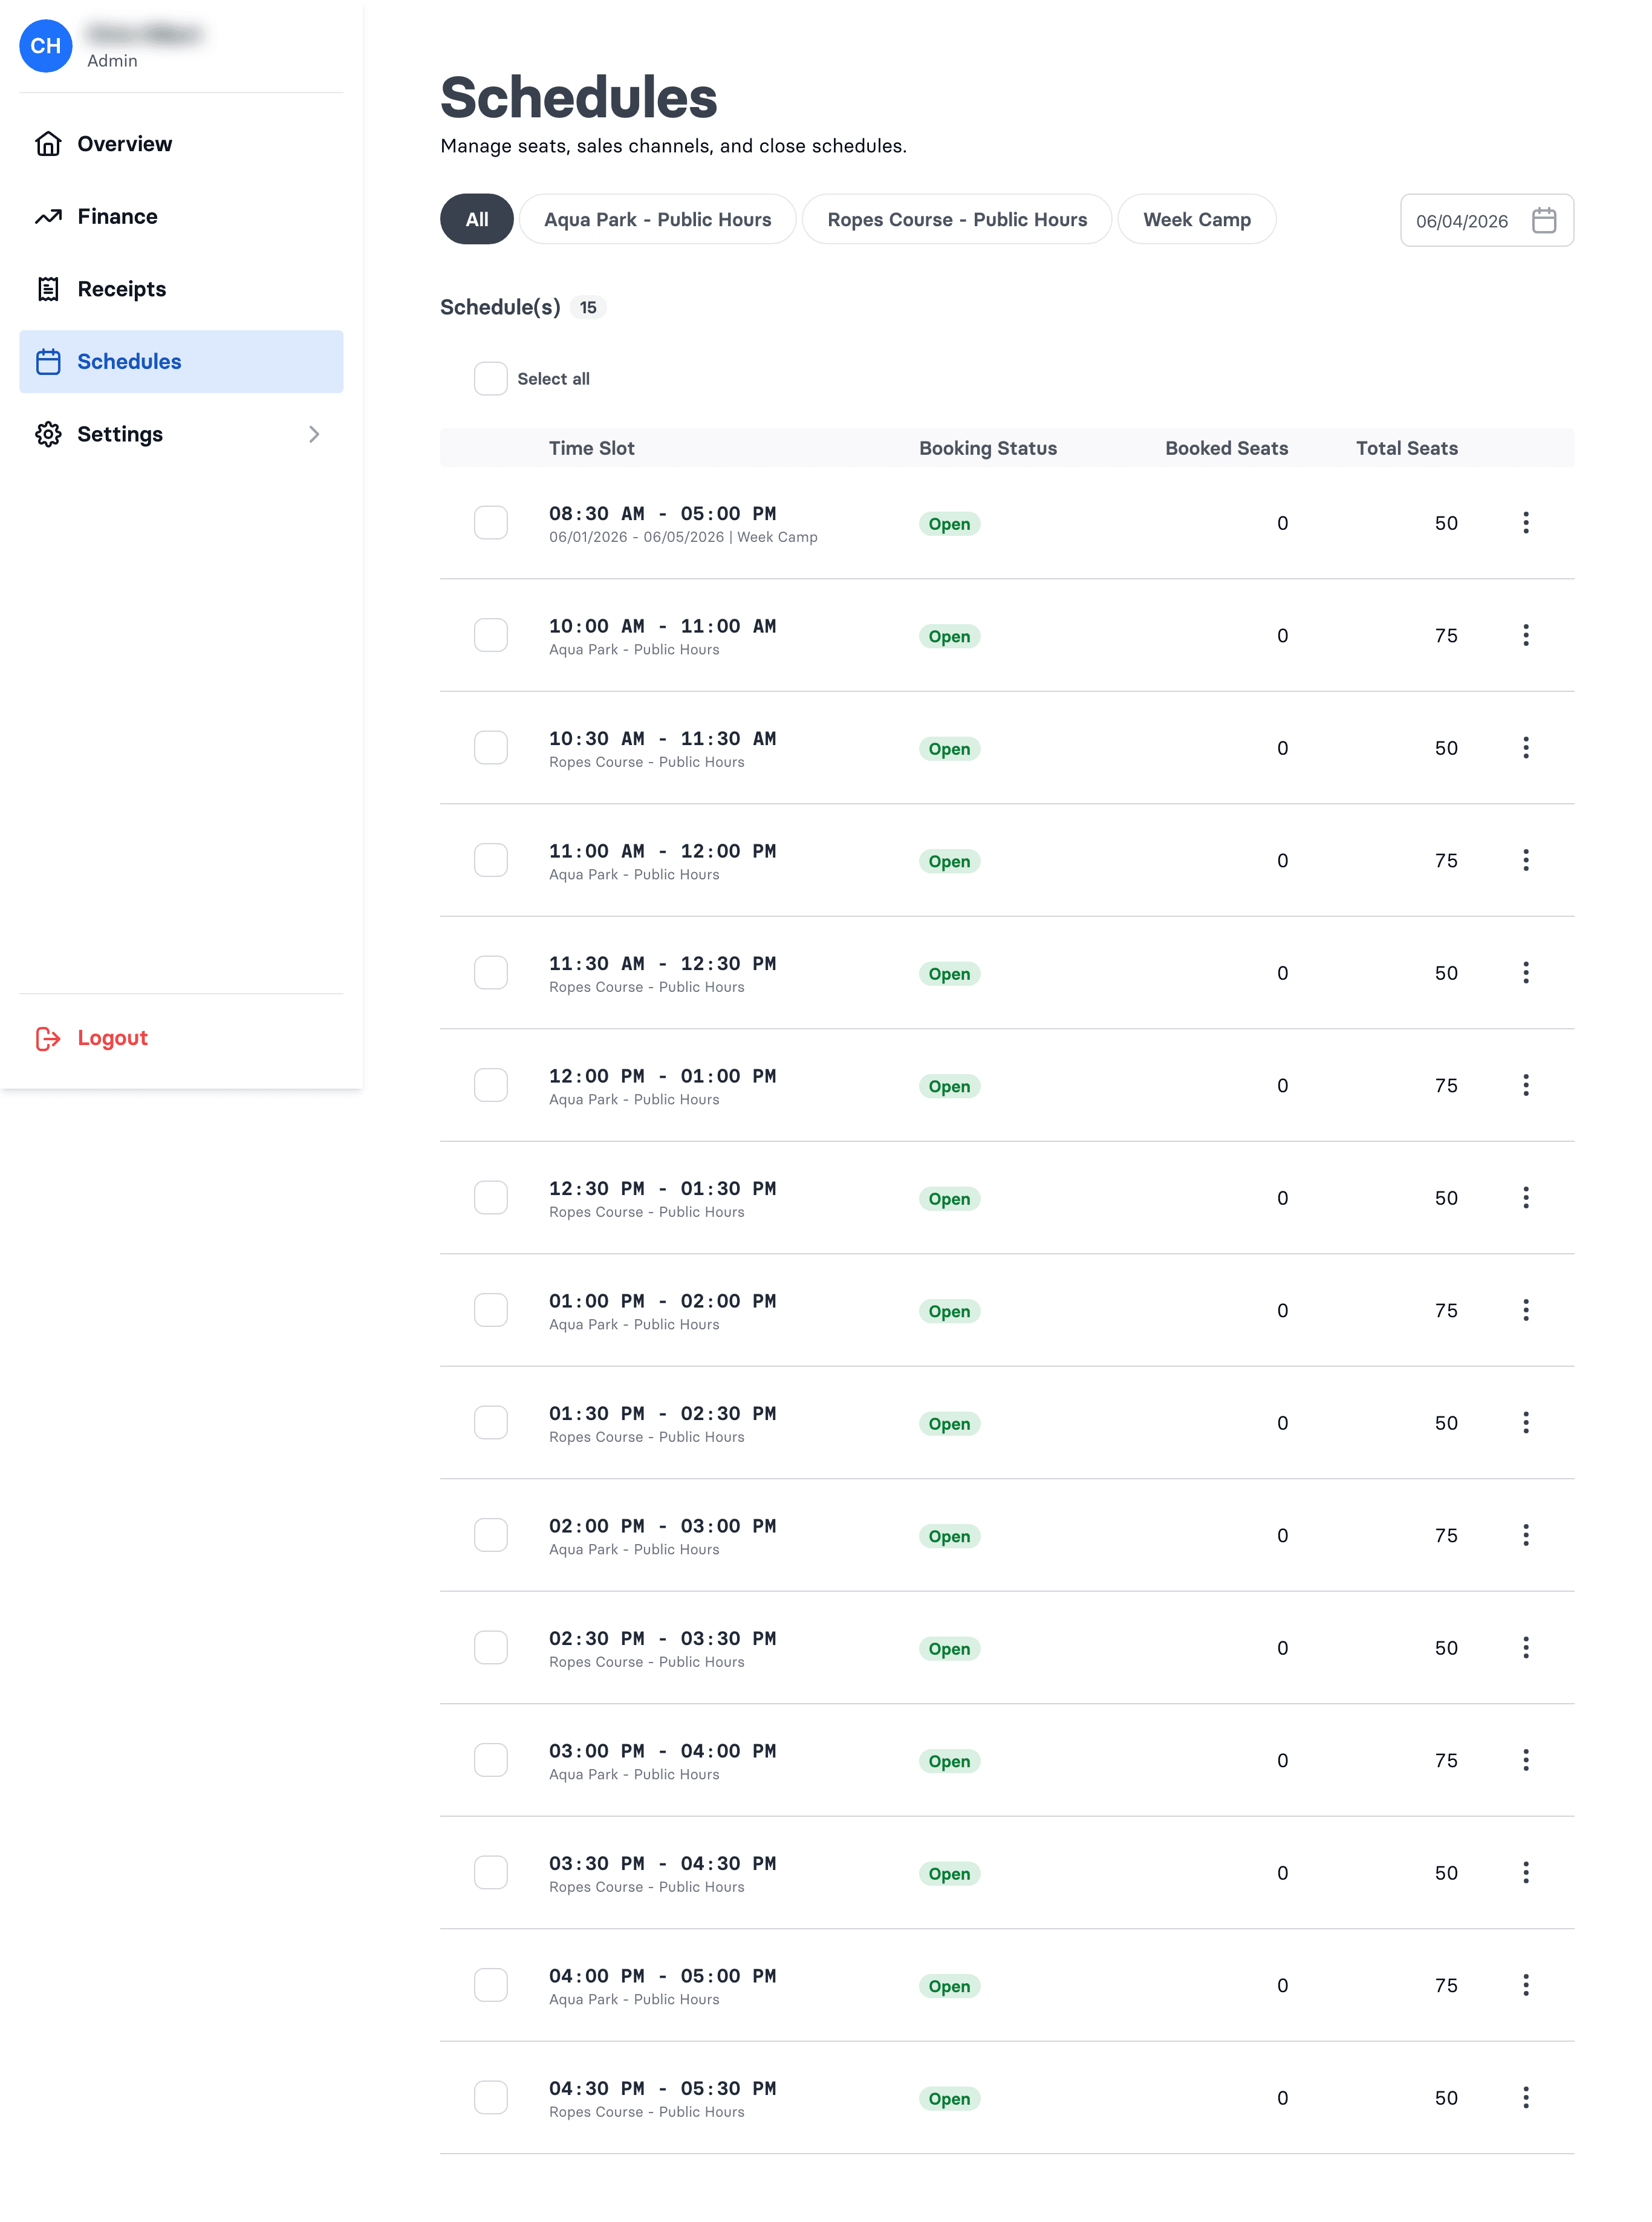This screenshot has width=1652, height=2222.
Task: Open options menu for 02:00 PM - 03:00 PM row
Action: (x=1525, y=1535)
